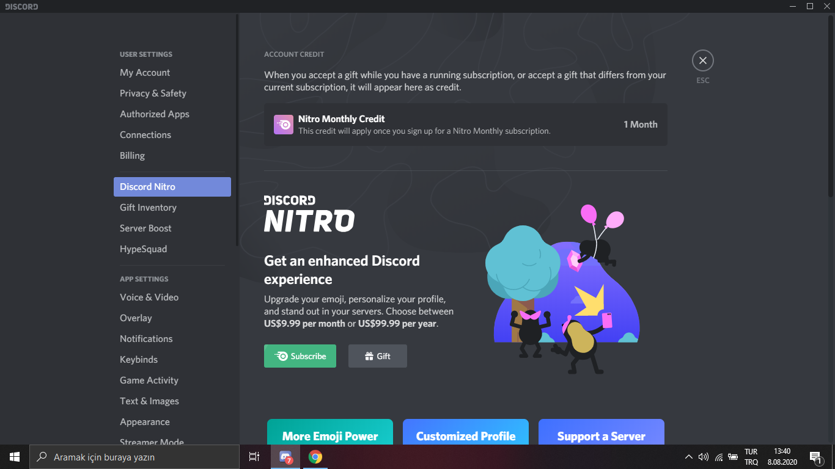
Task: Open Appearance settings
Action: tap(172, 422)
